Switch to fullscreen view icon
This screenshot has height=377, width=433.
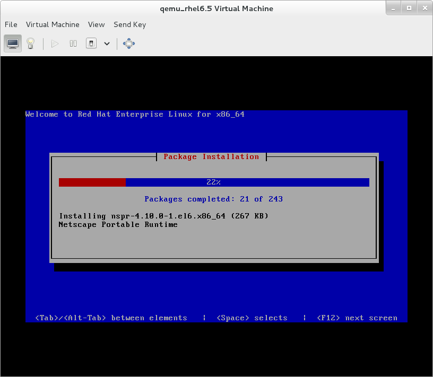[129, 43]
